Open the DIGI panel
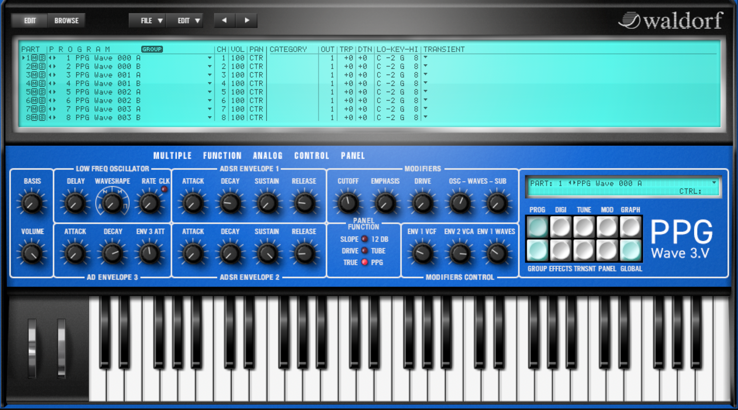This screenshot has height=410, width=738. pos(560,227)
